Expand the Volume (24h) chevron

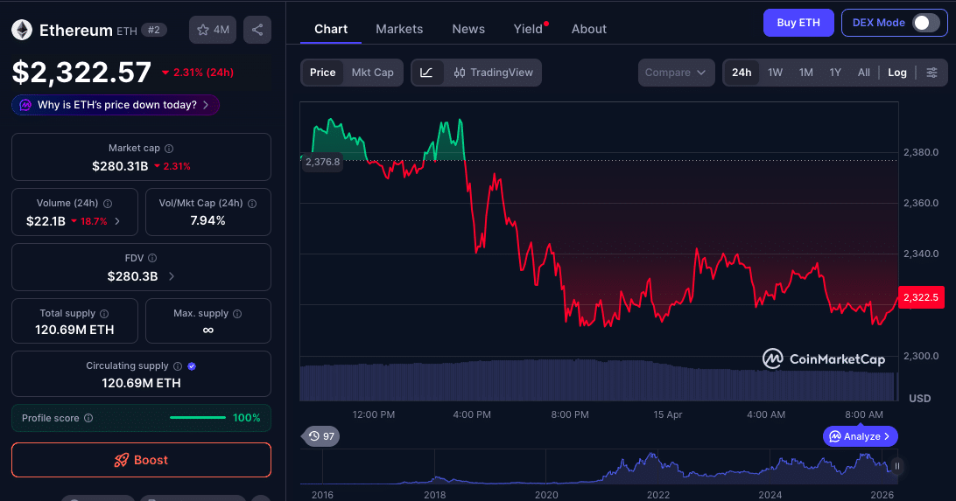tap(117, 221)
